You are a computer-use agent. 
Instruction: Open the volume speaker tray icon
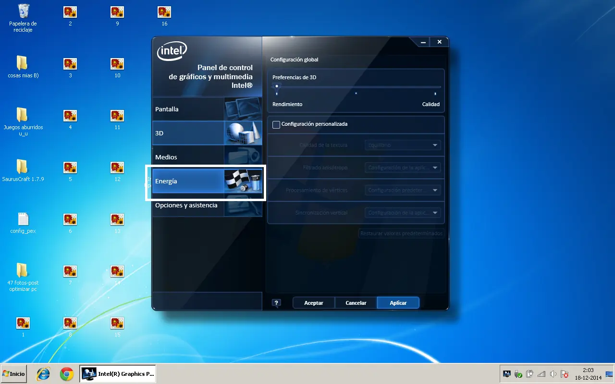pyautogui.click(x=553, y=374)
